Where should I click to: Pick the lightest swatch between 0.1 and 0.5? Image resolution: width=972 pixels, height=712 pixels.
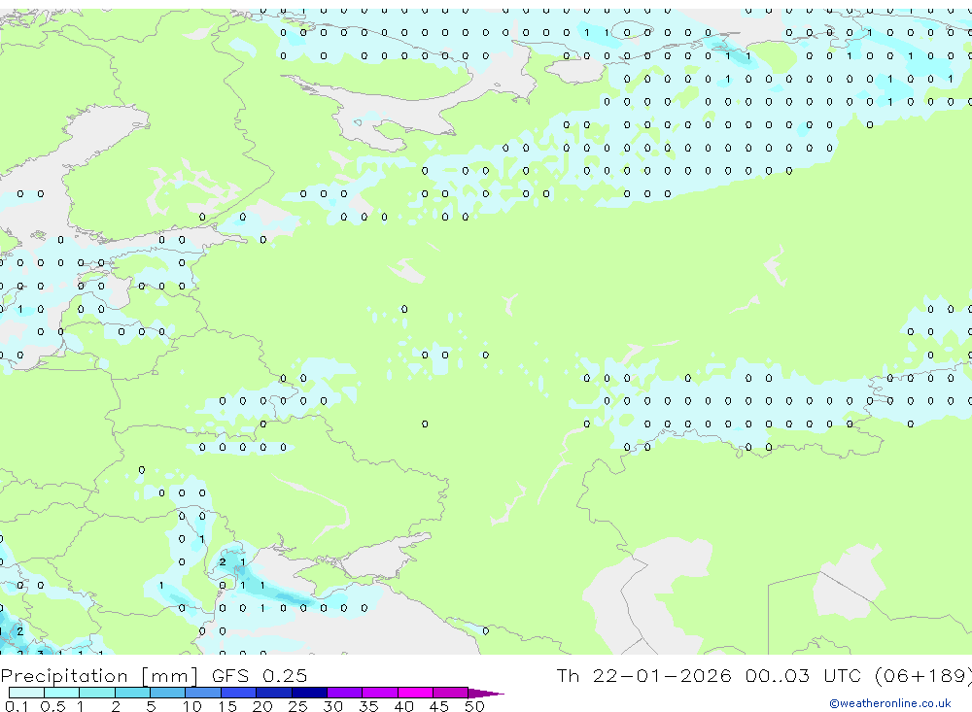tap(26, 693)
